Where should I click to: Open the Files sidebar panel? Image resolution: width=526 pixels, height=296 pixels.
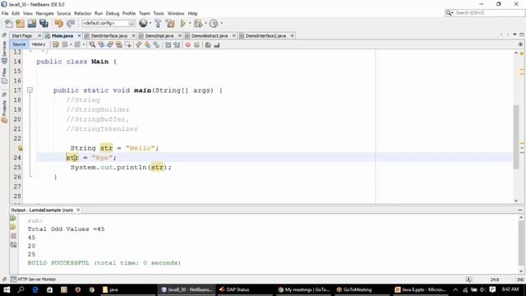pos(4,76)
